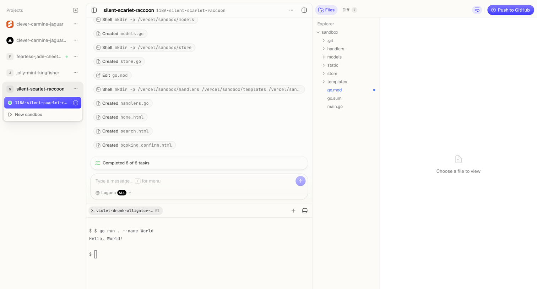The image size is (537, 289).
Task: Open go.mod in the explorer
Action: click(x=334, y=90)
